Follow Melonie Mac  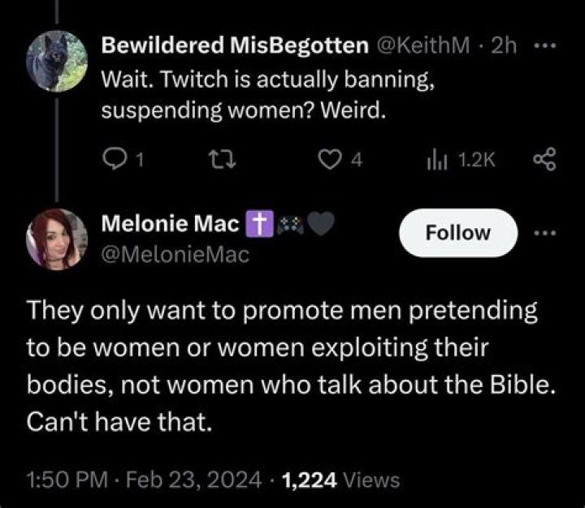458,233
